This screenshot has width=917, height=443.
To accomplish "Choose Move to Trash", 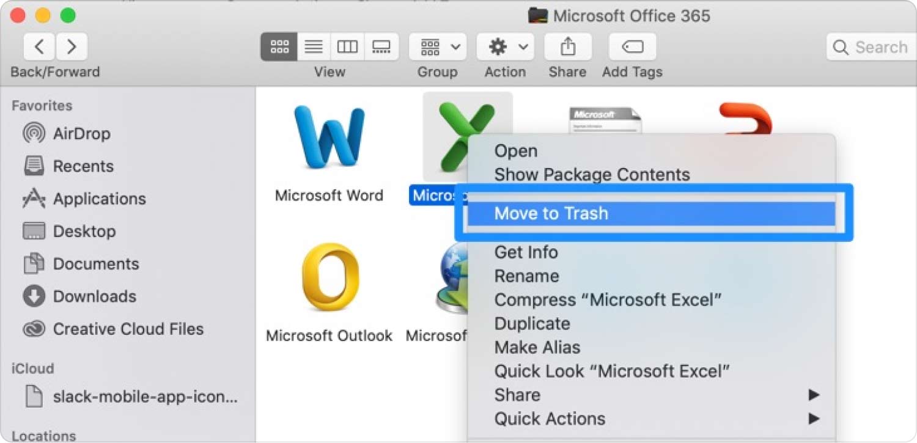I will (652, 213).
